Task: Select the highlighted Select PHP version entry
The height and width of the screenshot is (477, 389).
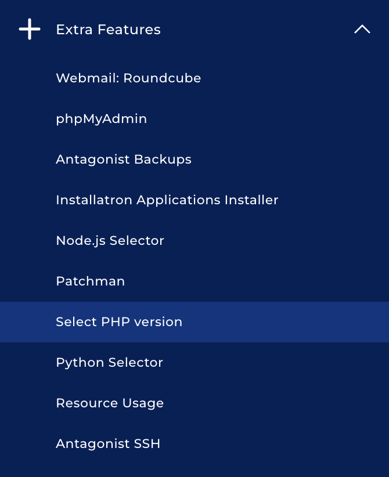Action: tap(119, 321)
